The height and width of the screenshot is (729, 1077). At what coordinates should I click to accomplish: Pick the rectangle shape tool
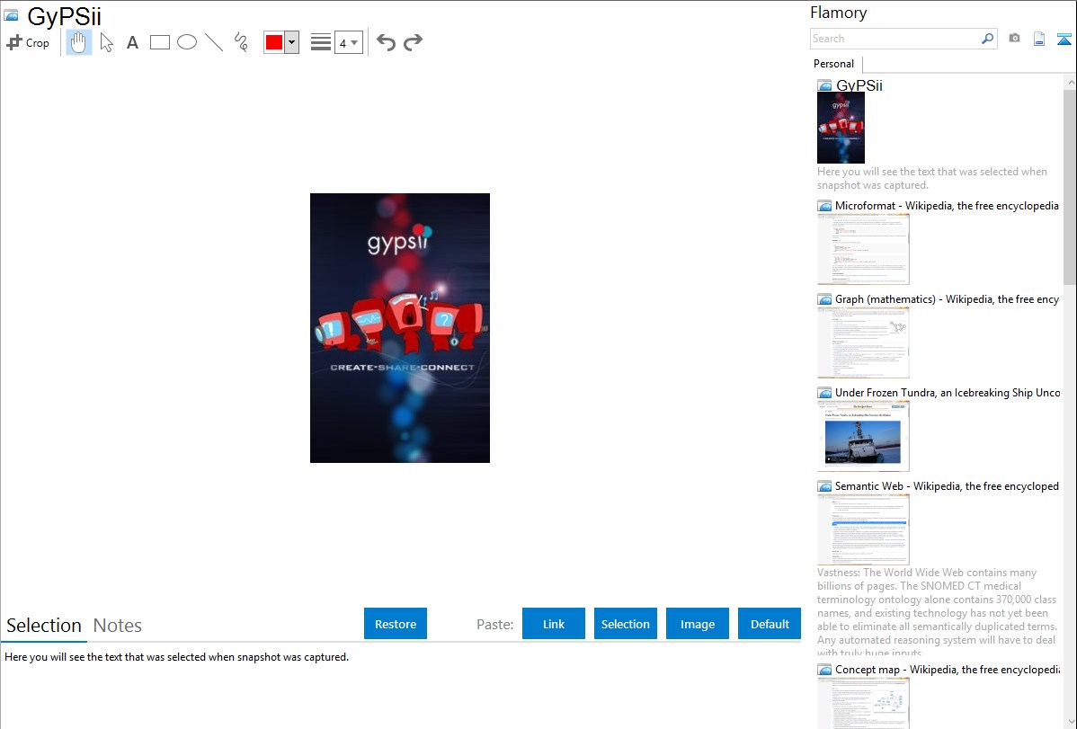click(160, 42)
